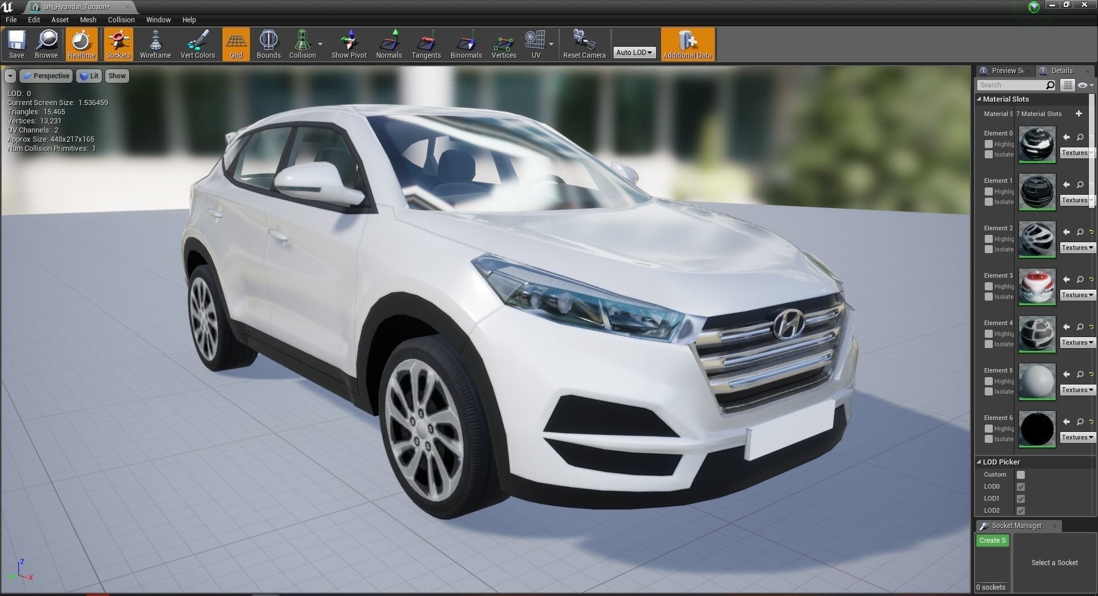The width and height of the screenshot is (1098, 596).
Task: Check the Custom LOD checkbox
Action: coord(1021,475)
